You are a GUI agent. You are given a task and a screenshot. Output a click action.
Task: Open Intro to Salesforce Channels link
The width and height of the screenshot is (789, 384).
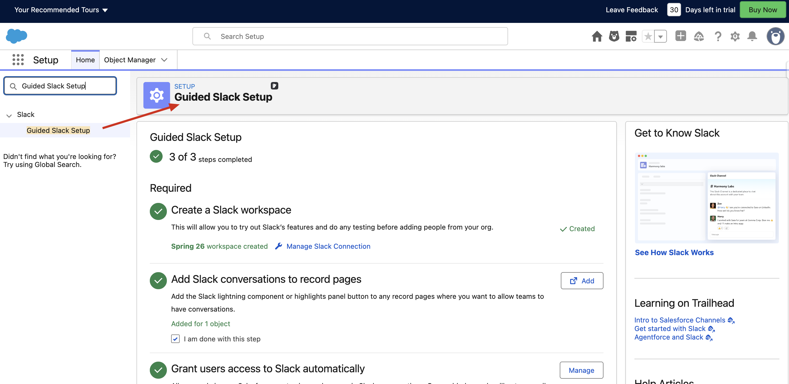[x=680, y=320]
